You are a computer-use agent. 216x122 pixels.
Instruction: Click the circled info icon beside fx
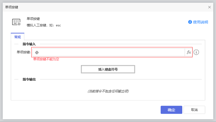pos(196,52)
